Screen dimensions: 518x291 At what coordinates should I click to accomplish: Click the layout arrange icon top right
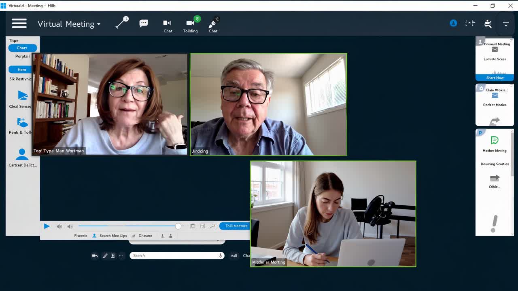pyautogui.click(x=470, y=23)
